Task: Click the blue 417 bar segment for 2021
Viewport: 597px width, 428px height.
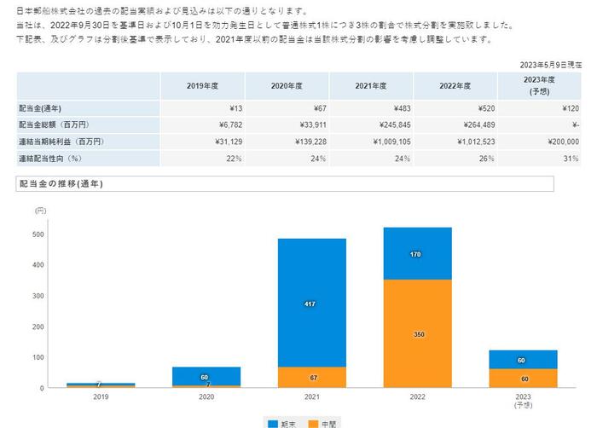Action: (311, 303)
